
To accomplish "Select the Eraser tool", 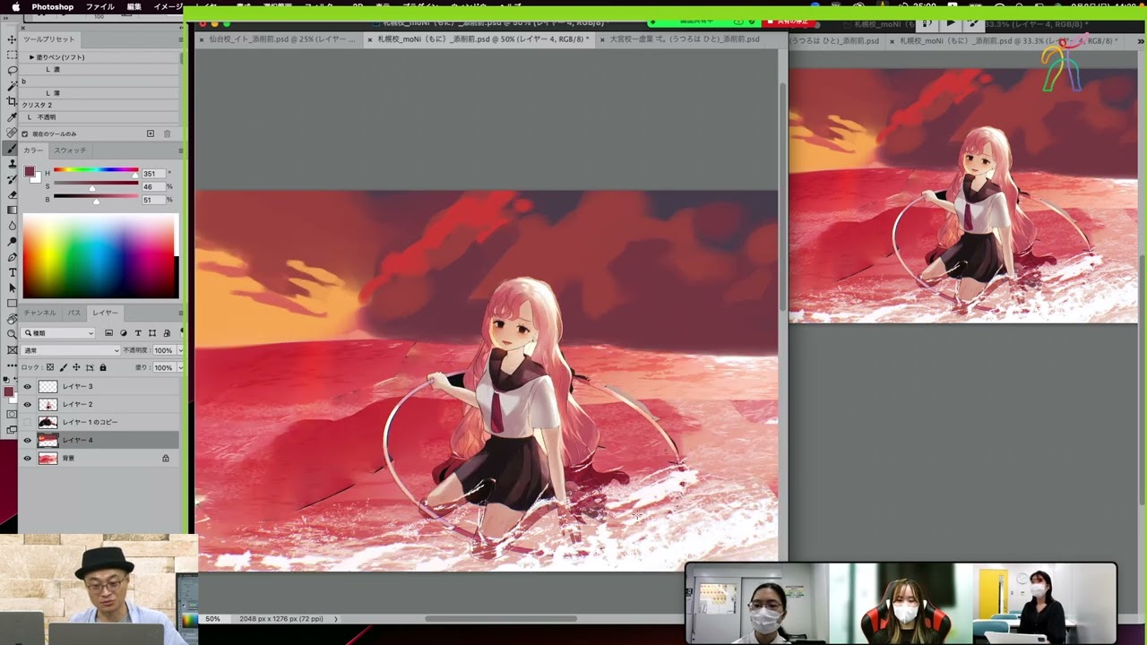I will pyautogui.click(x=12, y=194).
